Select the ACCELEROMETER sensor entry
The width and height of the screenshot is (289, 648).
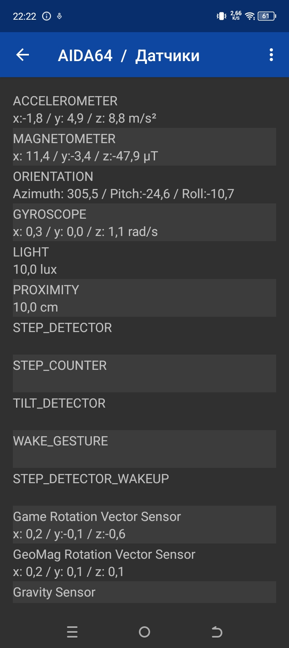coord(144,109)
